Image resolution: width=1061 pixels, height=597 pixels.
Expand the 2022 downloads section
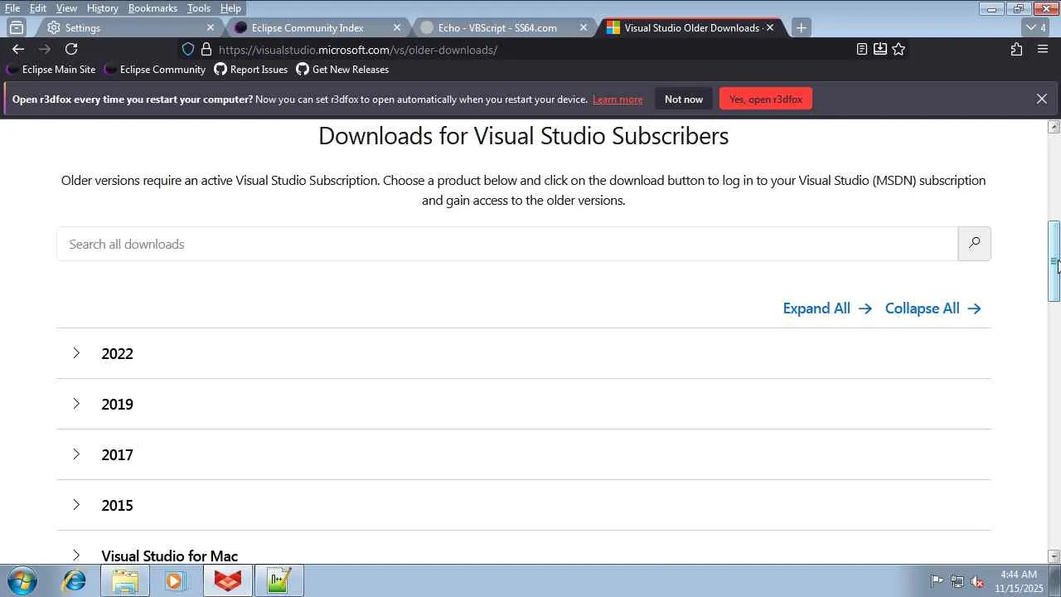click(x=524, y=353)
